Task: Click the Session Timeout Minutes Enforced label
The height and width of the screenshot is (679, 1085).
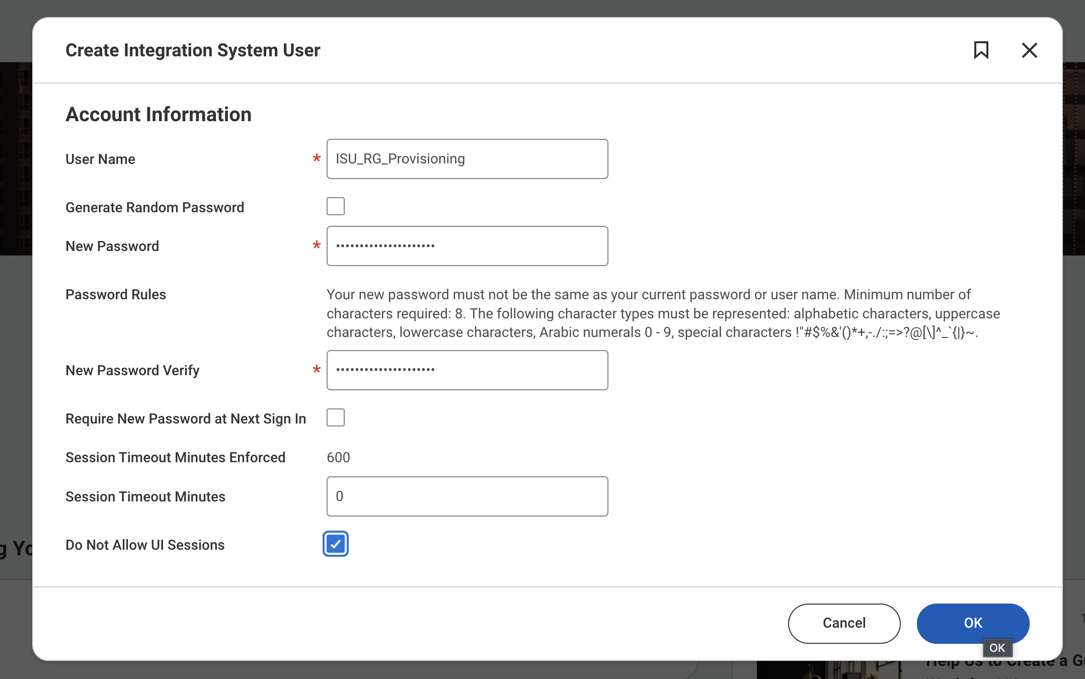Action: click(x=176, y=457)
